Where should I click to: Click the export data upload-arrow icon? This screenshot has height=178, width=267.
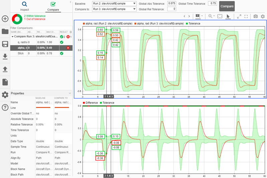click(5, 69)
